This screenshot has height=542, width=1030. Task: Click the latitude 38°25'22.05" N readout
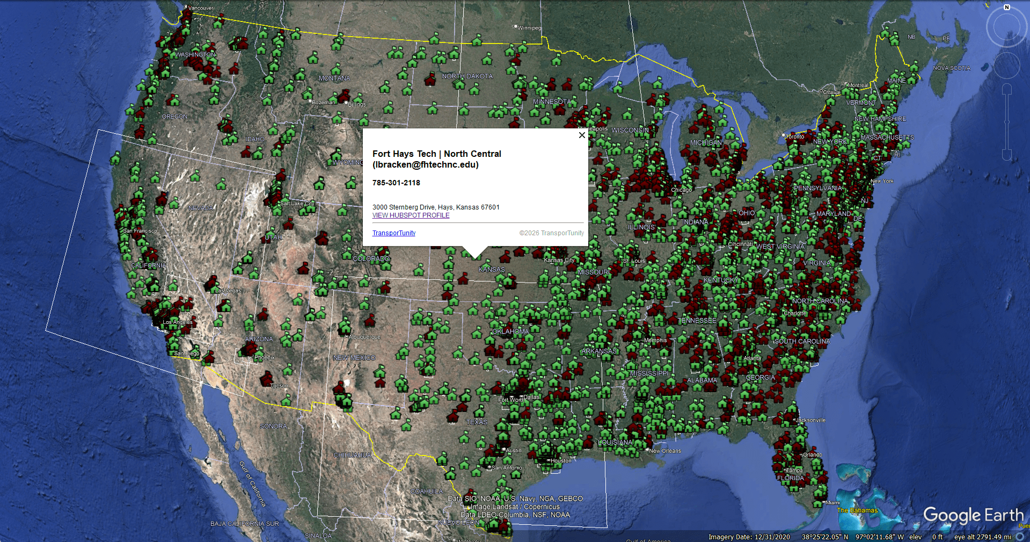[825, 537]
